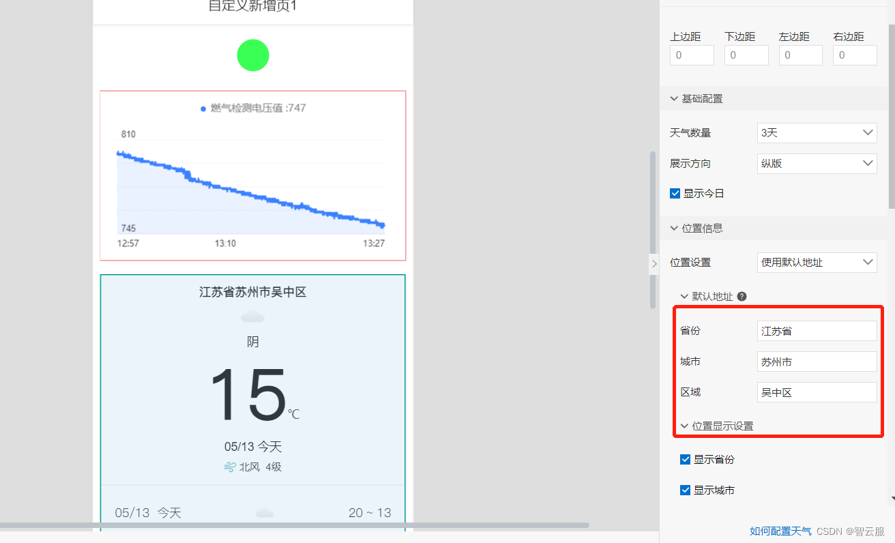895x543 pixels.
Task: Click the page title 自定义新增页1
Action: coord(253,6)
